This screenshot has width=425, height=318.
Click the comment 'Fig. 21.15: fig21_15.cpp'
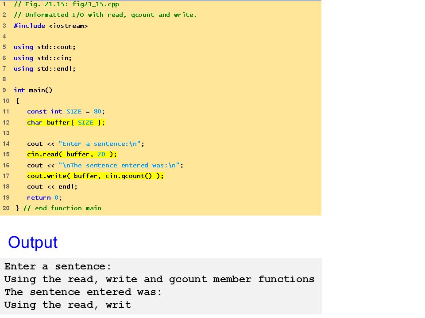[66, 4]
